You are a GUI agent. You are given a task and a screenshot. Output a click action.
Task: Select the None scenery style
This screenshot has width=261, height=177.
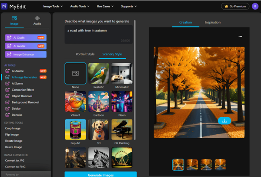[75, 73]
